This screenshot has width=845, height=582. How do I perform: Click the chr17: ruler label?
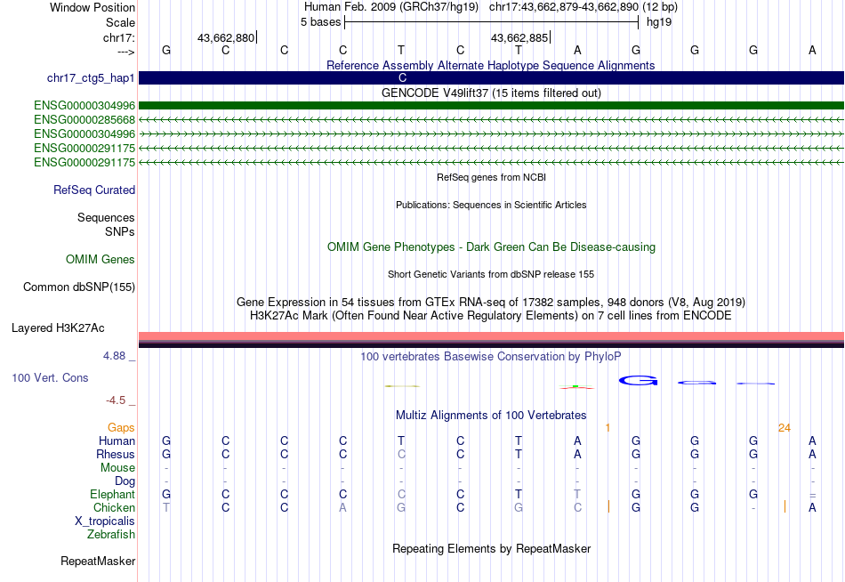click(119, 37)
